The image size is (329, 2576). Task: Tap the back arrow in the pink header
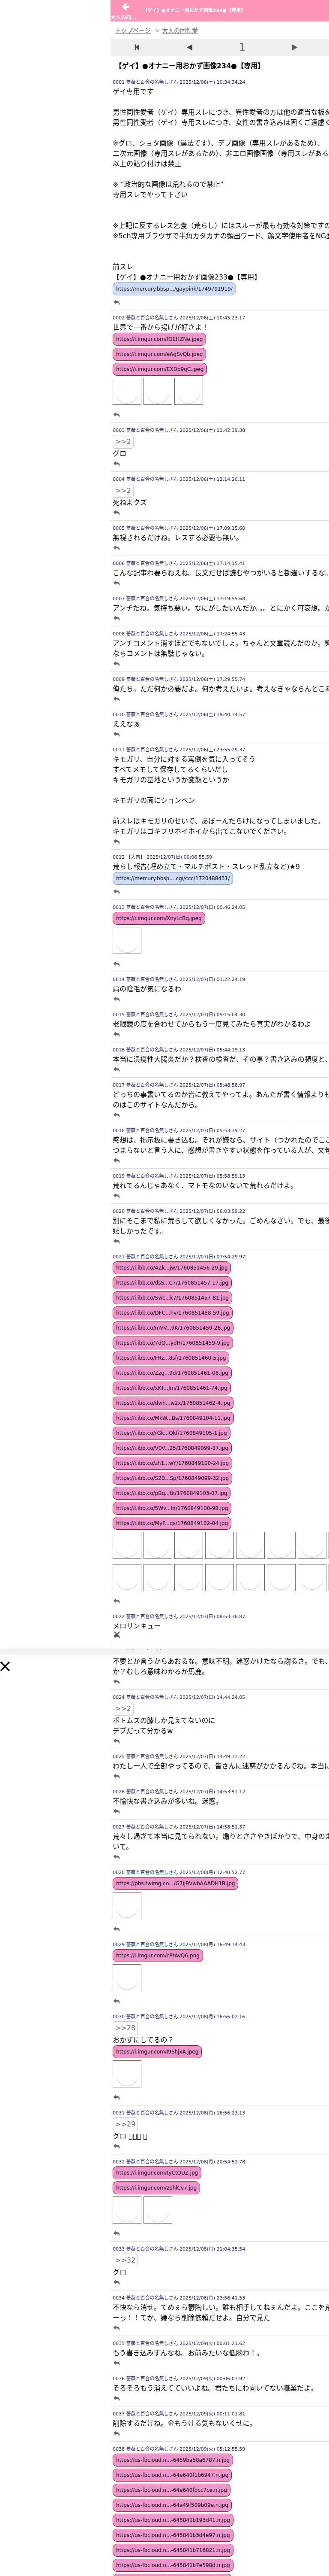(126, 6)
